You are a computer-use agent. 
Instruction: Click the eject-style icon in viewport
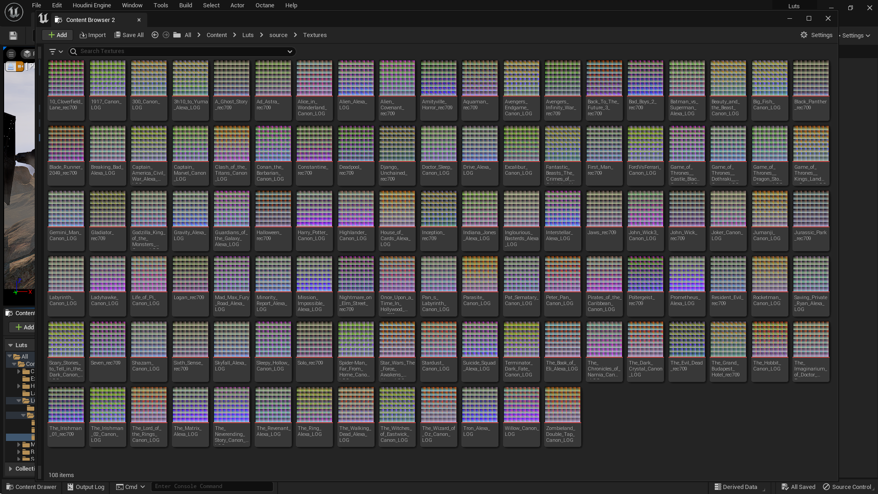point(11,67)
